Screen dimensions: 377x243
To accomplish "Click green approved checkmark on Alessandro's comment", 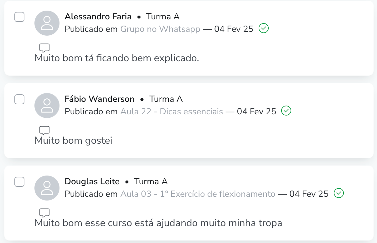I will (x=264, y=28).
